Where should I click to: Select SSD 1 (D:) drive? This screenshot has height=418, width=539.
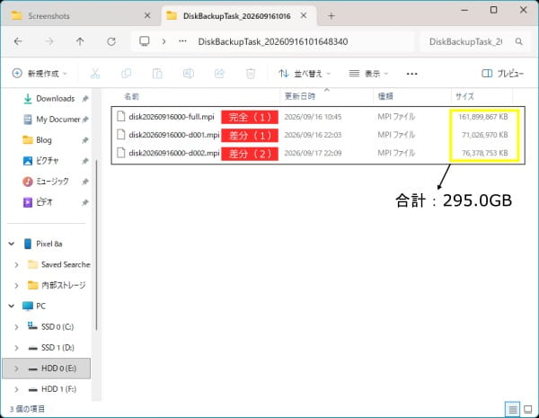[51, 348]
